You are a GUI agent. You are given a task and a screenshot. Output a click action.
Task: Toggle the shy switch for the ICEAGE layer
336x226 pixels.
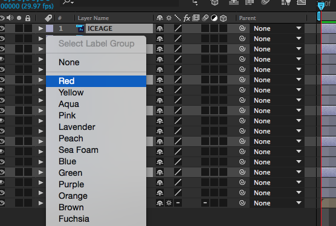(160, 28)
